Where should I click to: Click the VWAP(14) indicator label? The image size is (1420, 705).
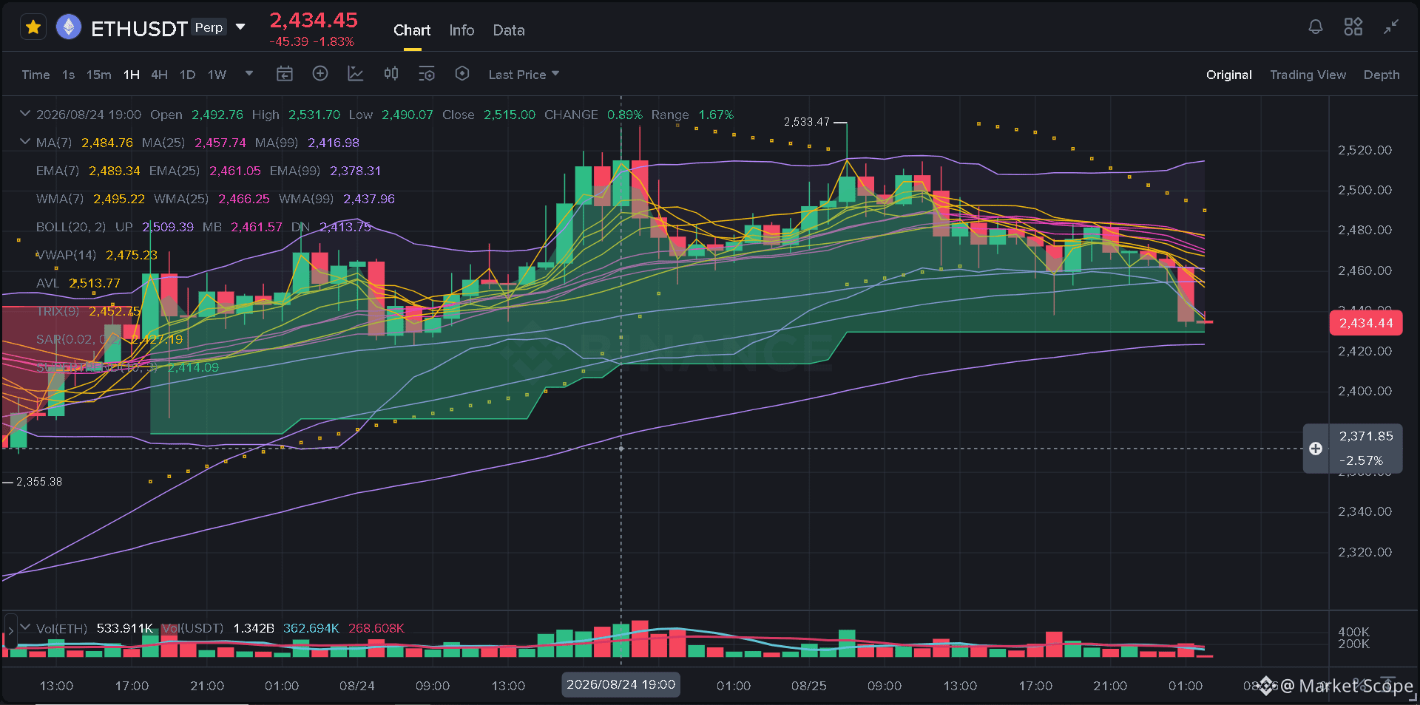(x=67, y=255)
